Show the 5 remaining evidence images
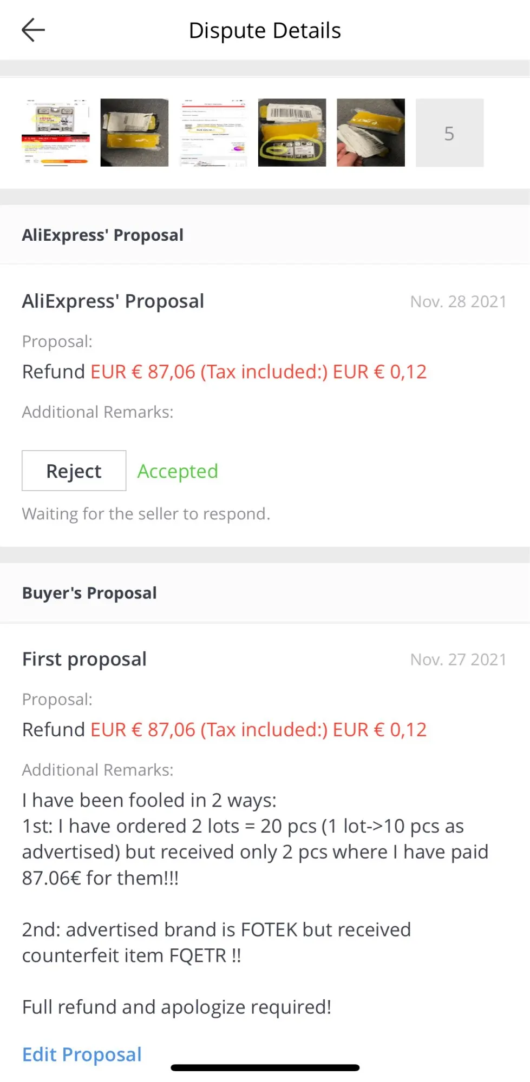Viewport: 530px width, 1082px height. point(449,133)
